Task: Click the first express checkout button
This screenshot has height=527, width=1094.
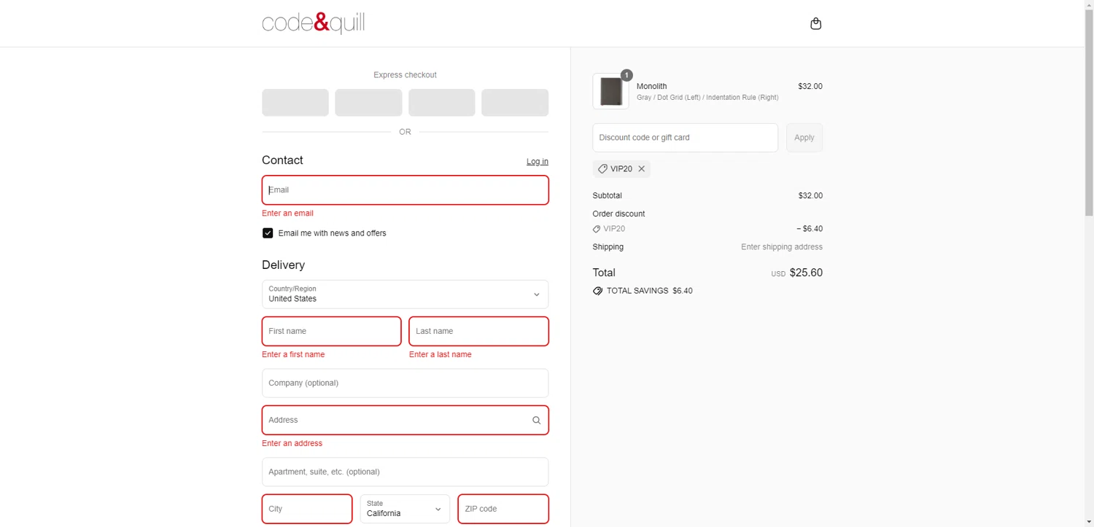Action: 295,103
